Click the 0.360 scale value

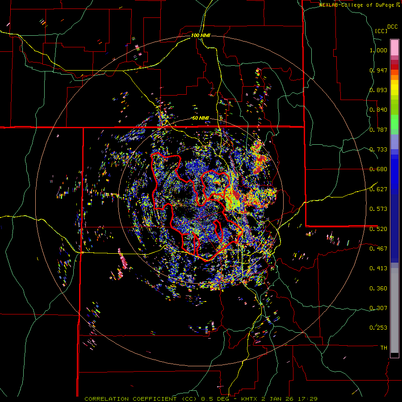tap(378, 289)
